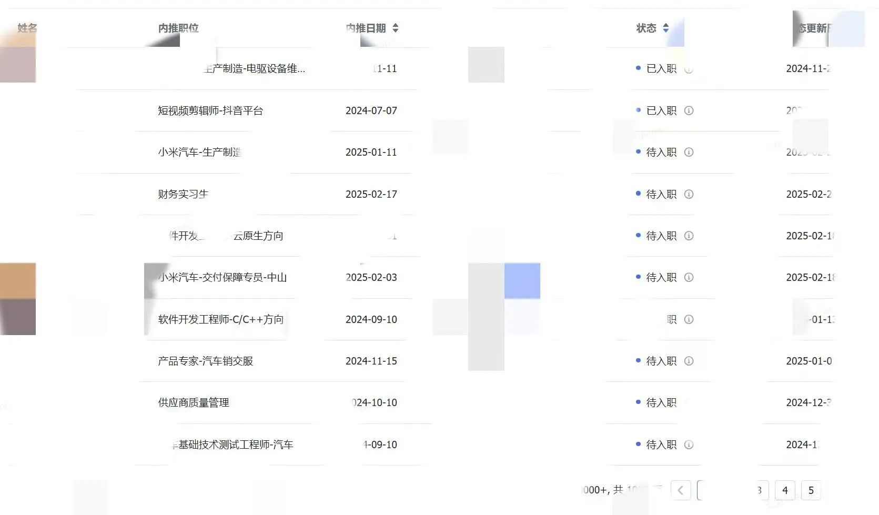Click the 已入职 status label for 短视频剪辑师
Screen dimensions: 879x515
point(661,111)
